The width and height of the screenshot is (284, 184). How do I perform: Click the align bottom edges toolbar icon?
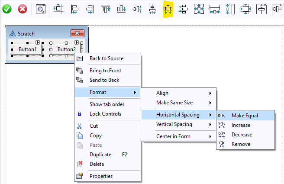point(121,9)
